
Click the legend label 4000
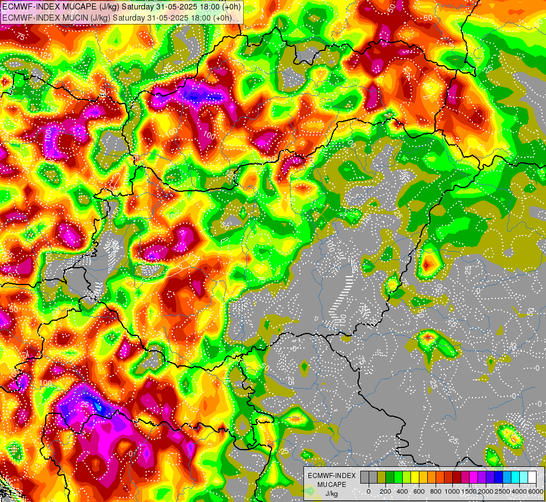point(520,491)
